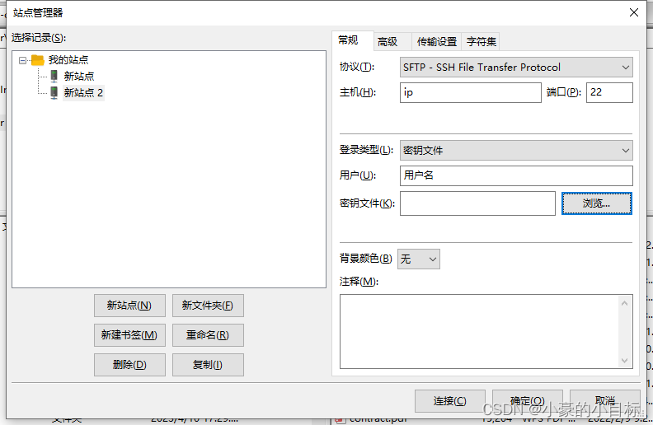Click the 用户 username field
The width and height of the screenshot is (653, 425).
tap(516, 175)
